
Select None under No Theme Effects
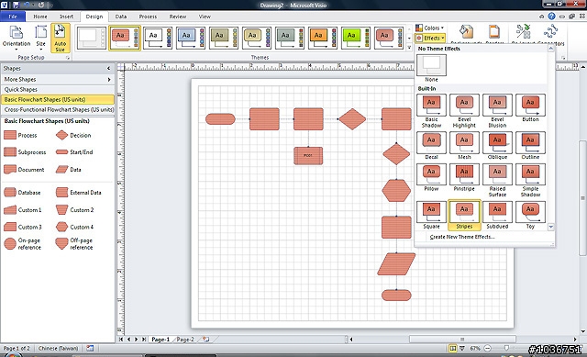[x=431, y=68]
